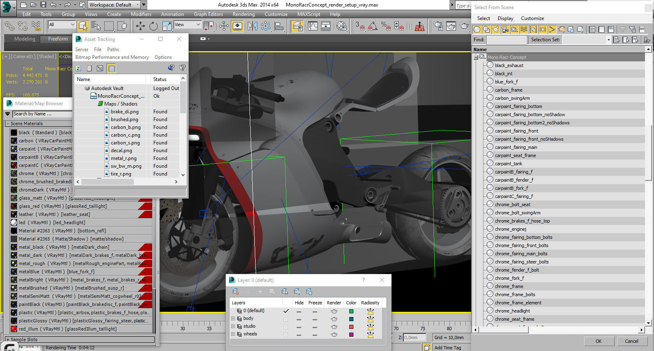Click the Find input field in Select From Scene
The image size is (654, 351).
(x=507, y=40)
